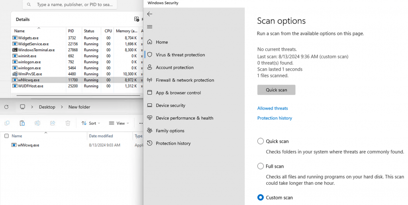The image size is (408, 205).
Task: Click Paste icon in Explorer toolbar
Action: click(22, 123)
